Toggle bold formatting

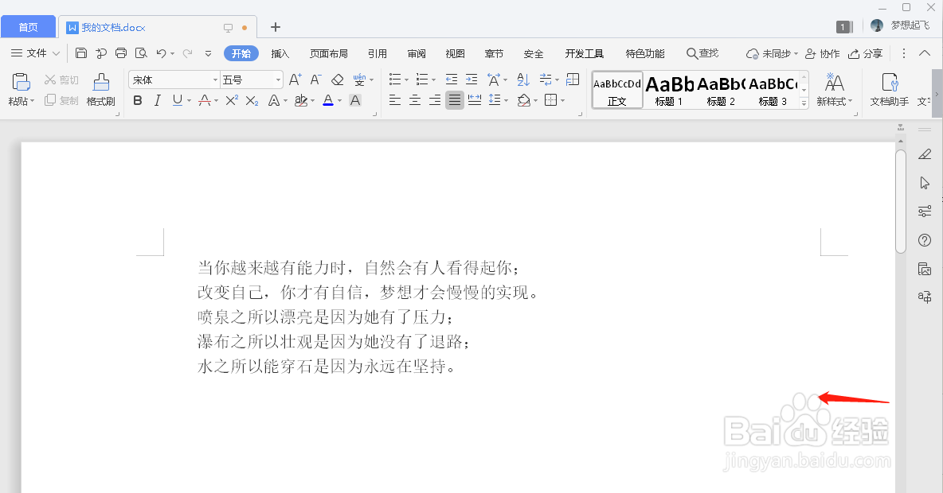coord(137,100)
